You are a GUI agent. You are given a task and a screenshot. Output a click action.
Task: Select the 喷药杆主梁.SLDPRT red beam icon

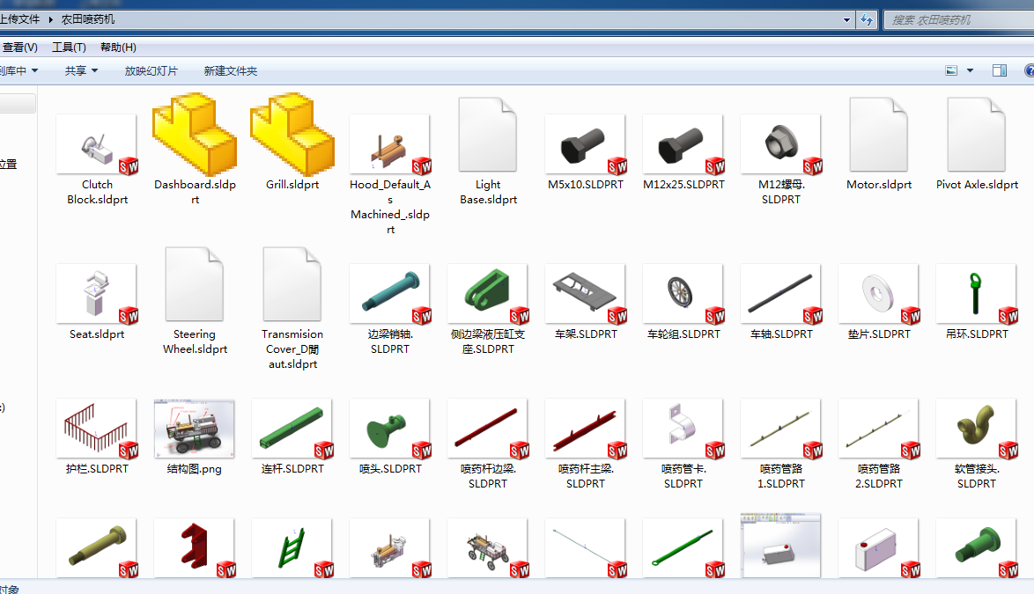point(586,428)
